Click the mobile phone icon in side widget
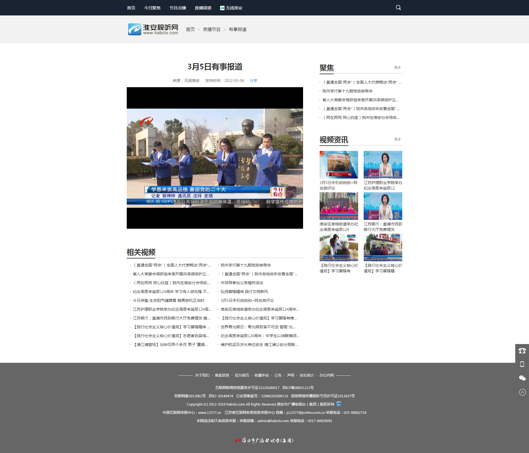 522,364
